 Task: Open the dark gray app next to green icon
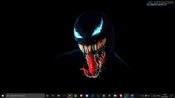pyautogui.click(x=64, y=96)
